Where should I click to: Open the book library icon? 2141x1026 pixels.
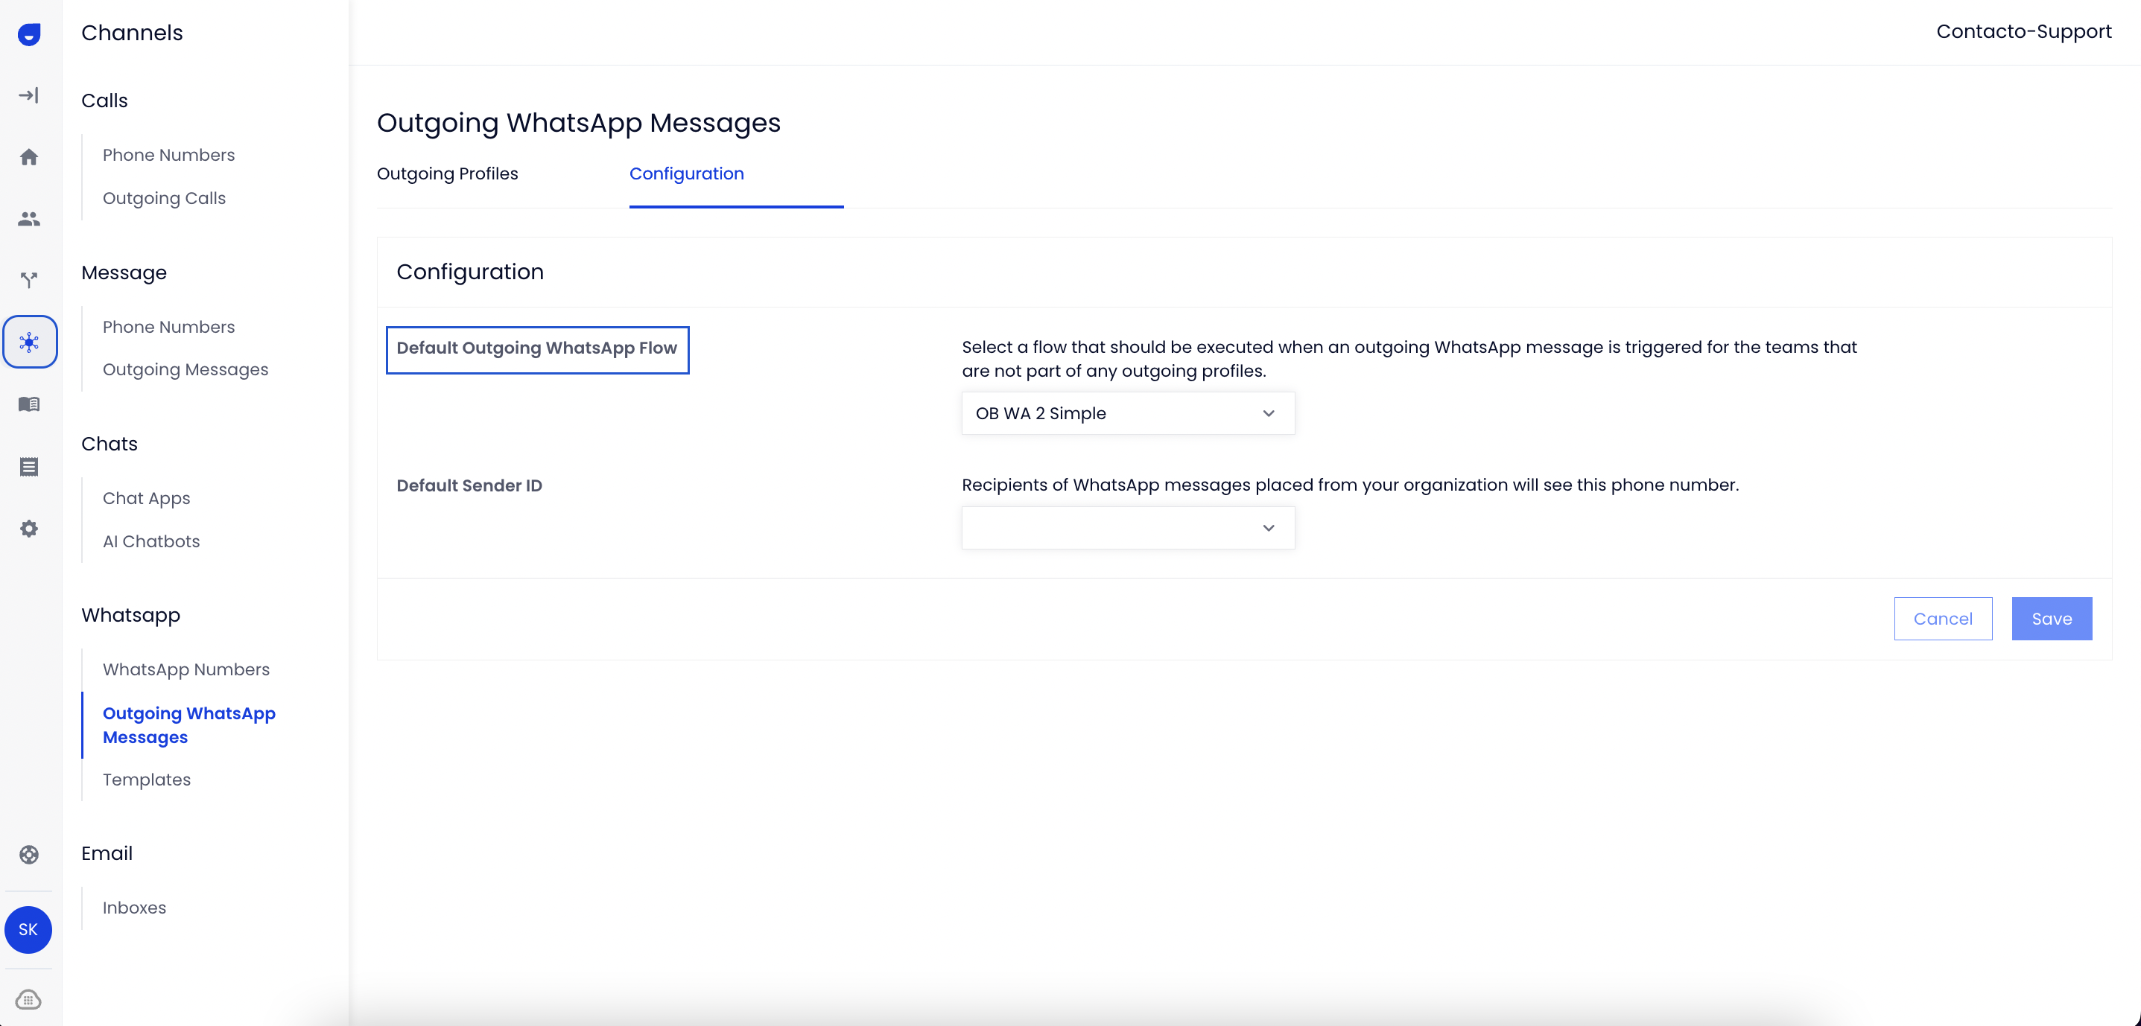tap(29, 404)
